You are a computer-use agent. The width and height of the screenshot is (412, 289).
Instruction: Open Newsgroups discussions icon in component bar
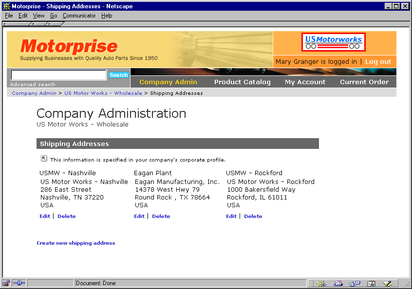point(355,283)
